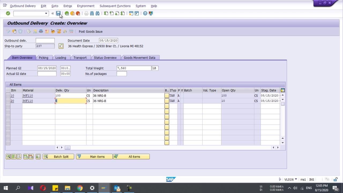Open the Help question mark icon
Image resolution: width=343 pixels, height=193 pixels.
145,13
